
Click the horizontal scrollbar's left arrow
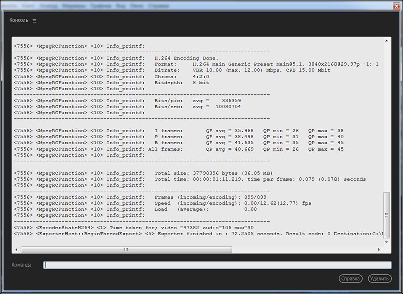point(16,250)
